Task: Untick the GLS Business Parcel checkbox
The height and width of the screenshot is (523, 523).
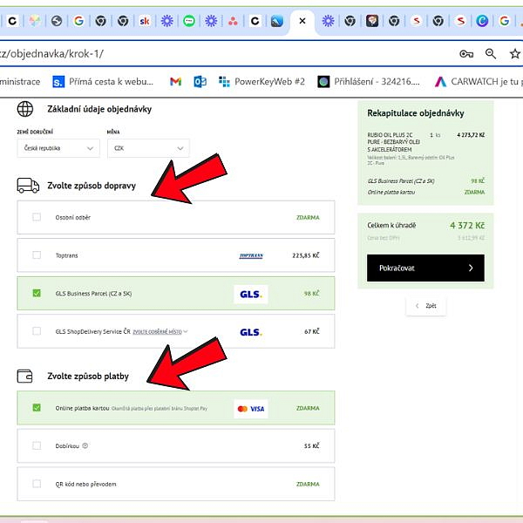Action: pos(37,293)
